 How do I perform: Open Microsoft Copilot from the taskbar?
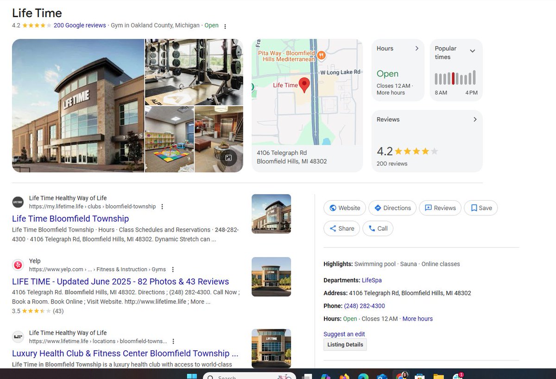(x=325, y=376)
